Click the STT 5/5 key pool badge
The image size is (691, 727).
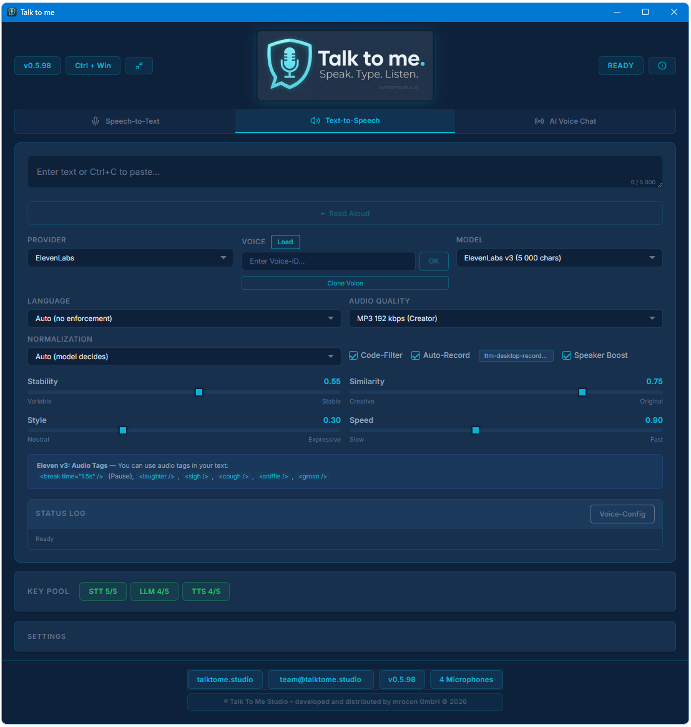pyautogui.click(x=103, y=591)
